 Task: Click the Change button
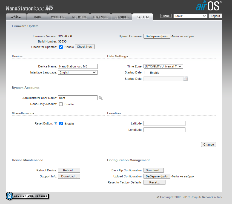pos(208,144)
